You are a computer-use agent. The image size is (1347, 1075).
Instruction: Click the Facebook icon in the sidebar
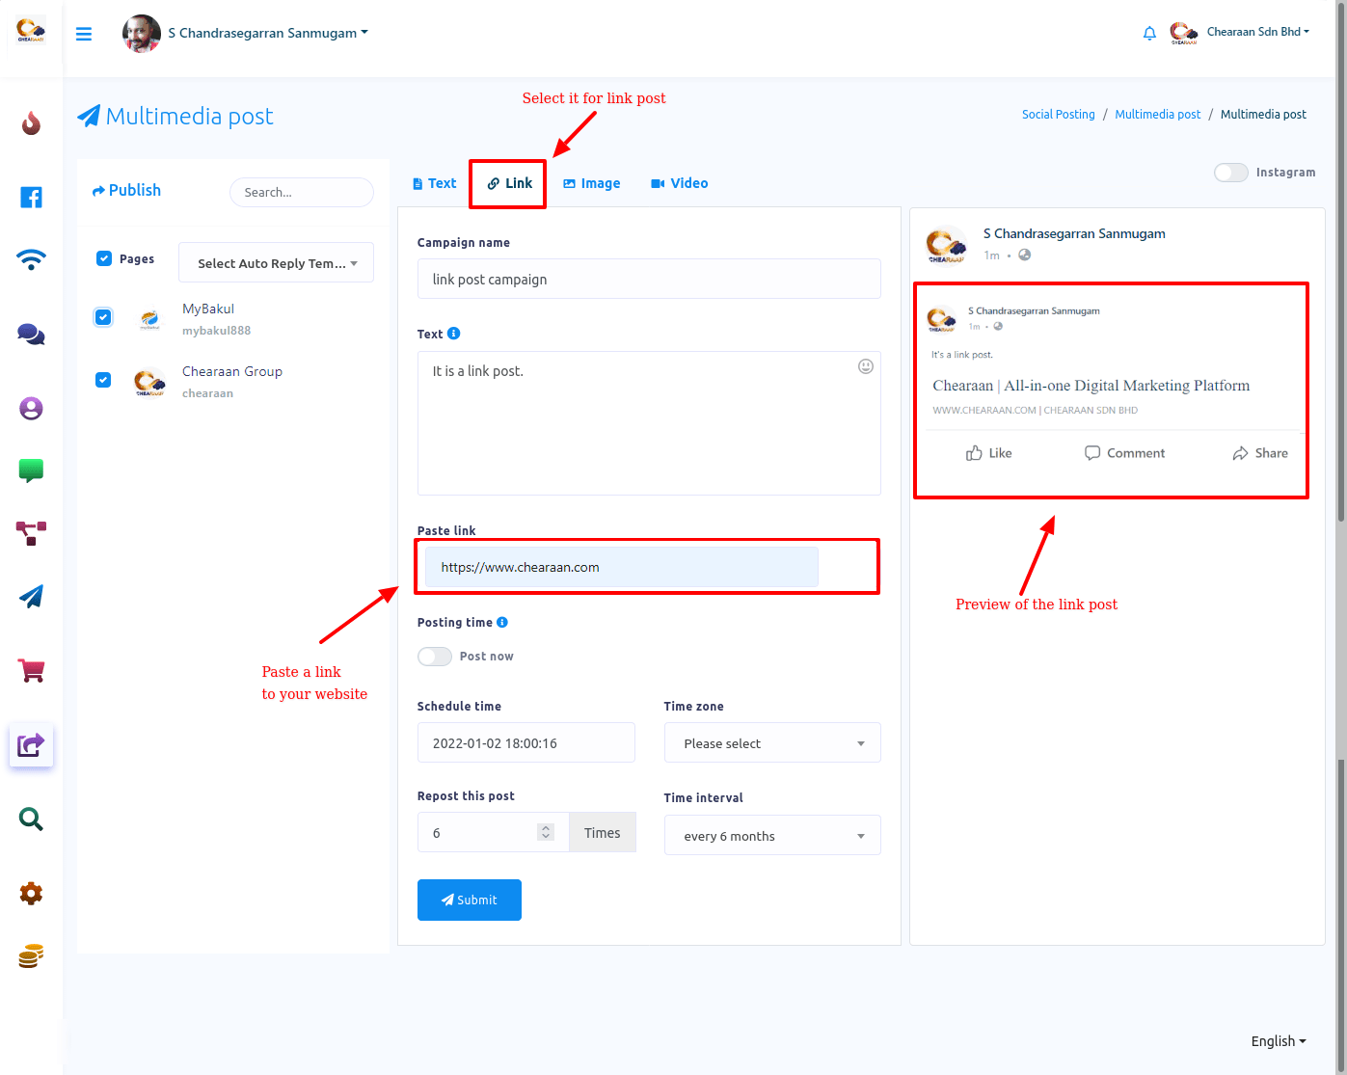31,198
